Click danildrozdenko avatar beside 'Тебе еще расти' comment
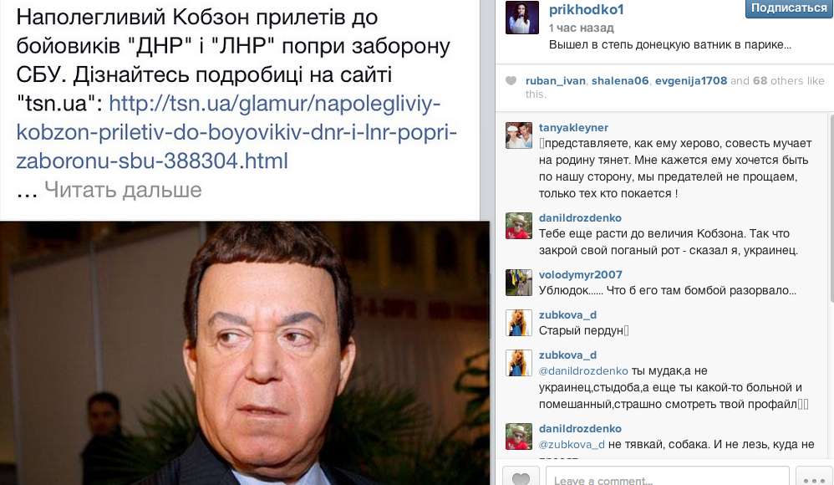This screenshot has width=834, height=485. tap(519, 226)
